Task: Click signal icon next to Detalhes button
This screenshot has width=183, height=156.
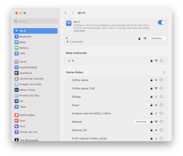Action: 145,38
